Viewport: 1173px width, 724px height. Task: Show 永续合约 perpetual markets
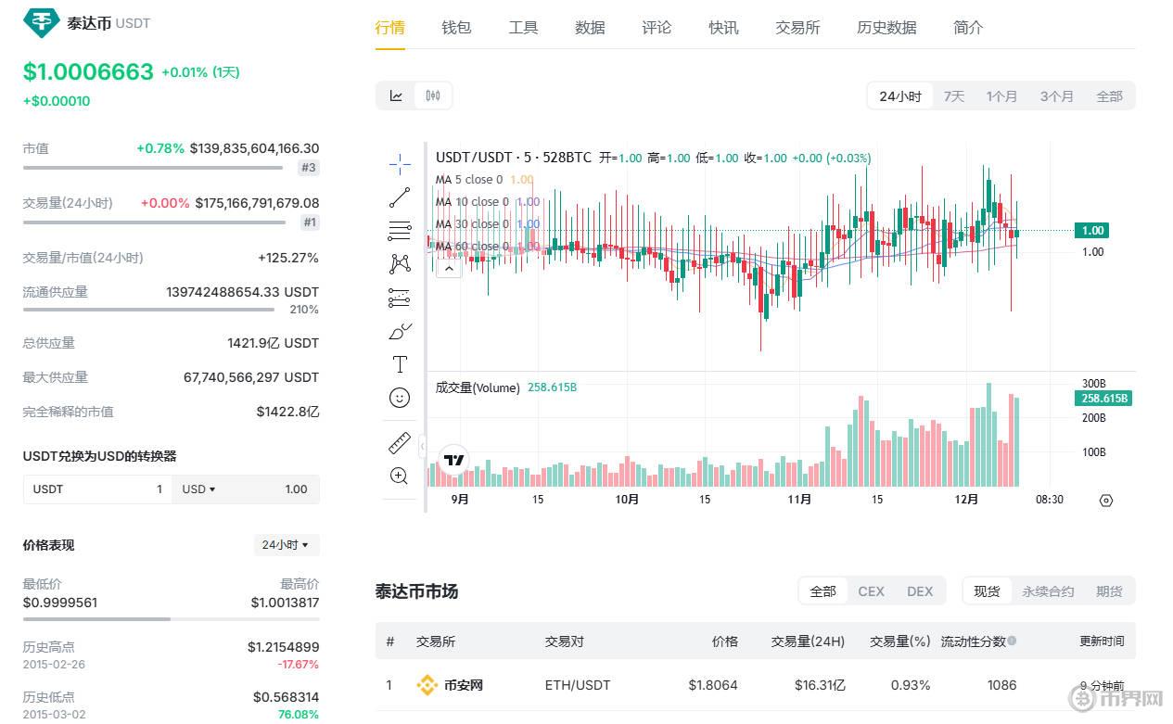(x=1048, y=591)
